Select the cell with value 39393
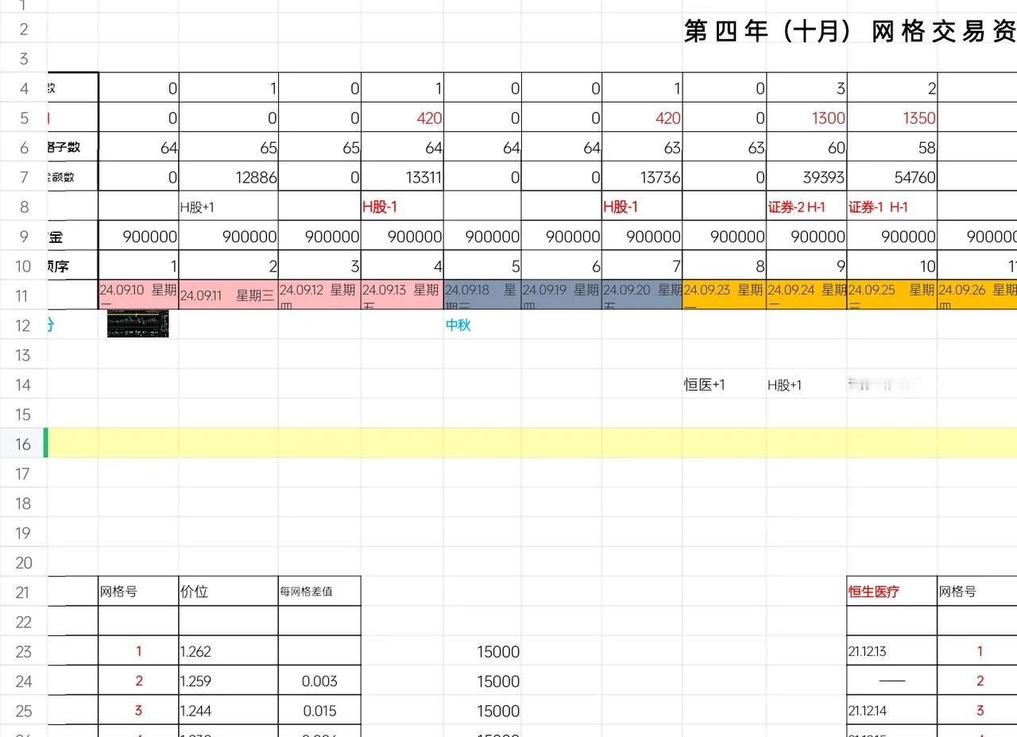 click(806, 177)
